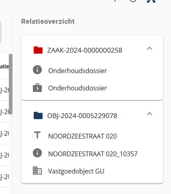This screenshot has height=194, width=171.
Task: Click the T text icon beside NOORDZEESTRAAT 020
Action: 37,135
